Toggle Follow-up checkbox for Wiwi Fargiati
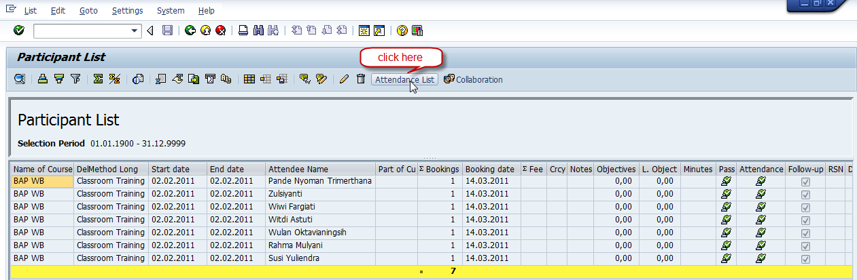The height and width of the screenshot is (280, 857). [x=805, y=207]
